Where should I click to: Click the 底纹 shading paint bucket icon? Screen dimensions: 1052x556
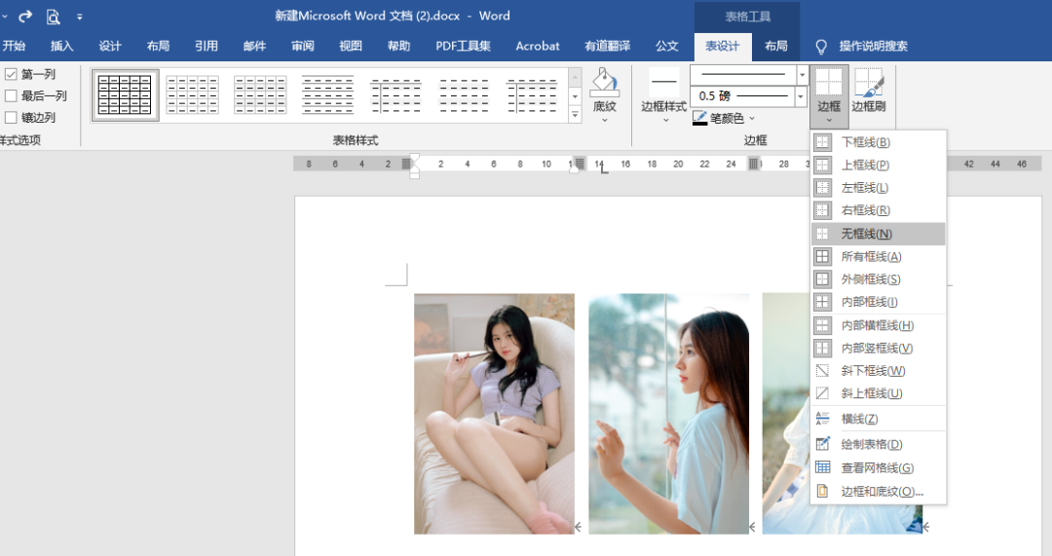pos(605,83)
